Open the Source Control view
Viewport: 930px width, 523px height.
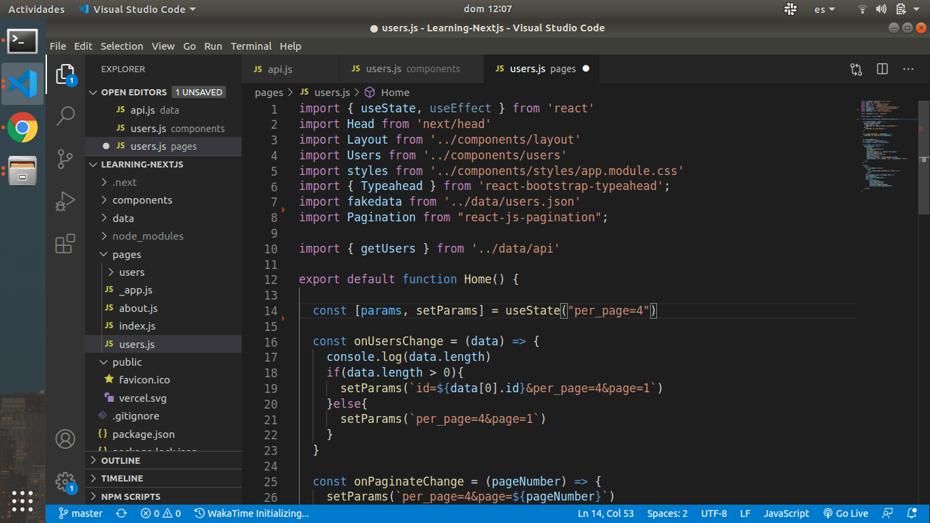(x=65, y=159)
